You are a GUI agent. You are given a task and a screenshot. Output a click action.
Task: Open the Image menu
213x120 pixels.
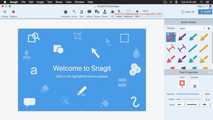pos(40,2)
